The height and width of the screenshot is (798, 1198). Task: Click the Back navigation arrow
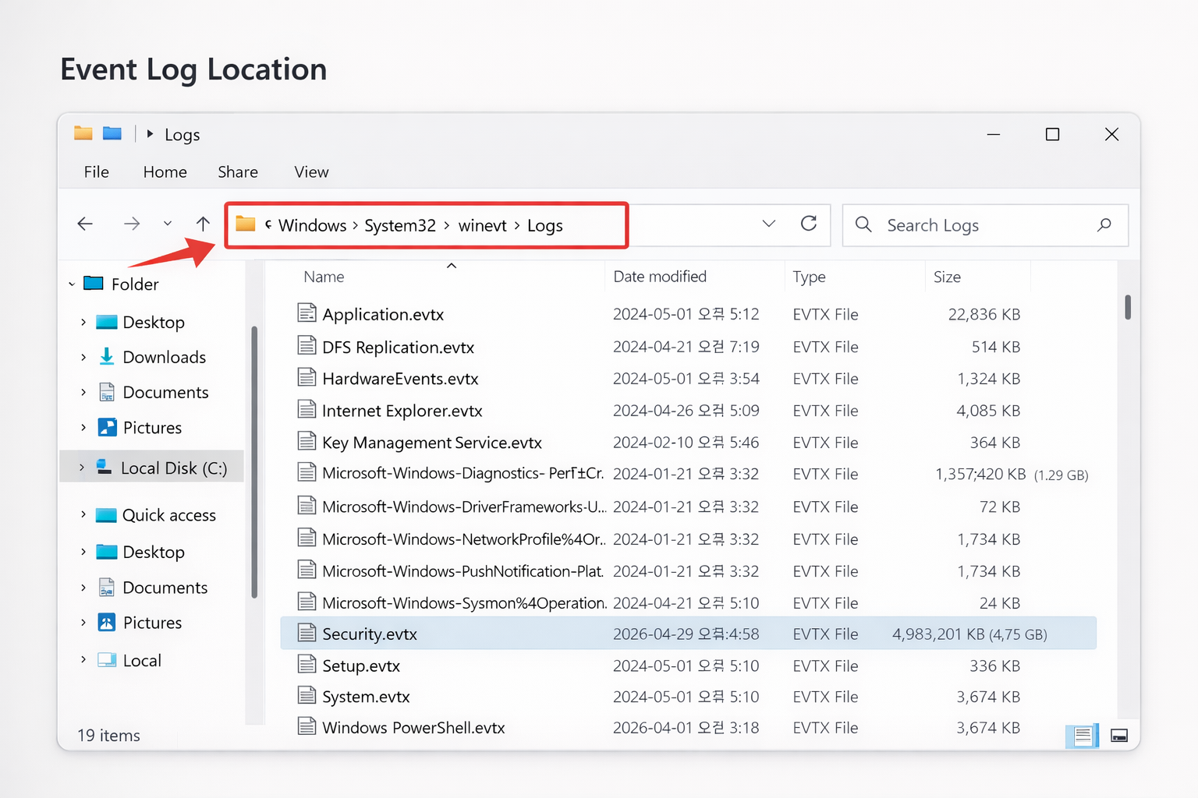85,224
